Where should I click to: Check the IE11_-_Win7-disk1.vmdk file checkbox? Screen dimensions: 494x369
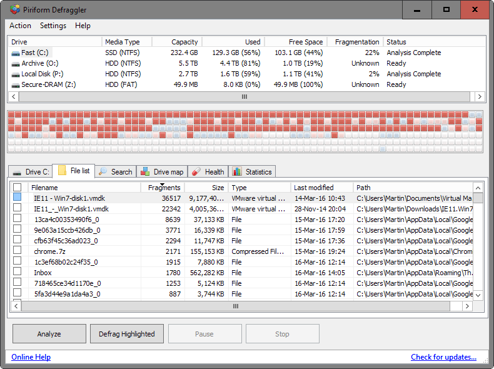point(17,208)
